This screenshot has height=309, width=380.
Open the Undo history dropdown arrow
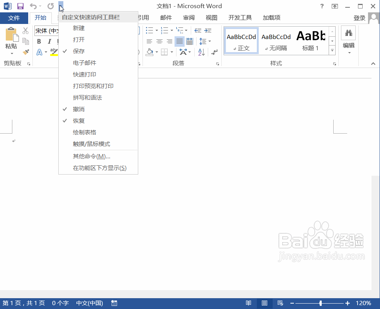pyautogui.click(x=40, y=6)
